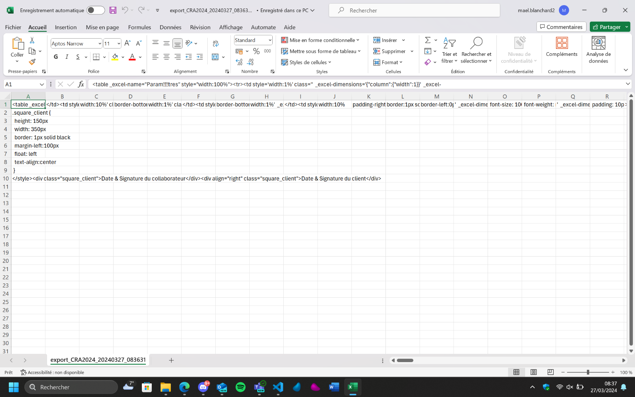Viewport: 635px width, 397px height.
Task: Click the Partager button
Action: pyautogui.click(x=606, y=27)
